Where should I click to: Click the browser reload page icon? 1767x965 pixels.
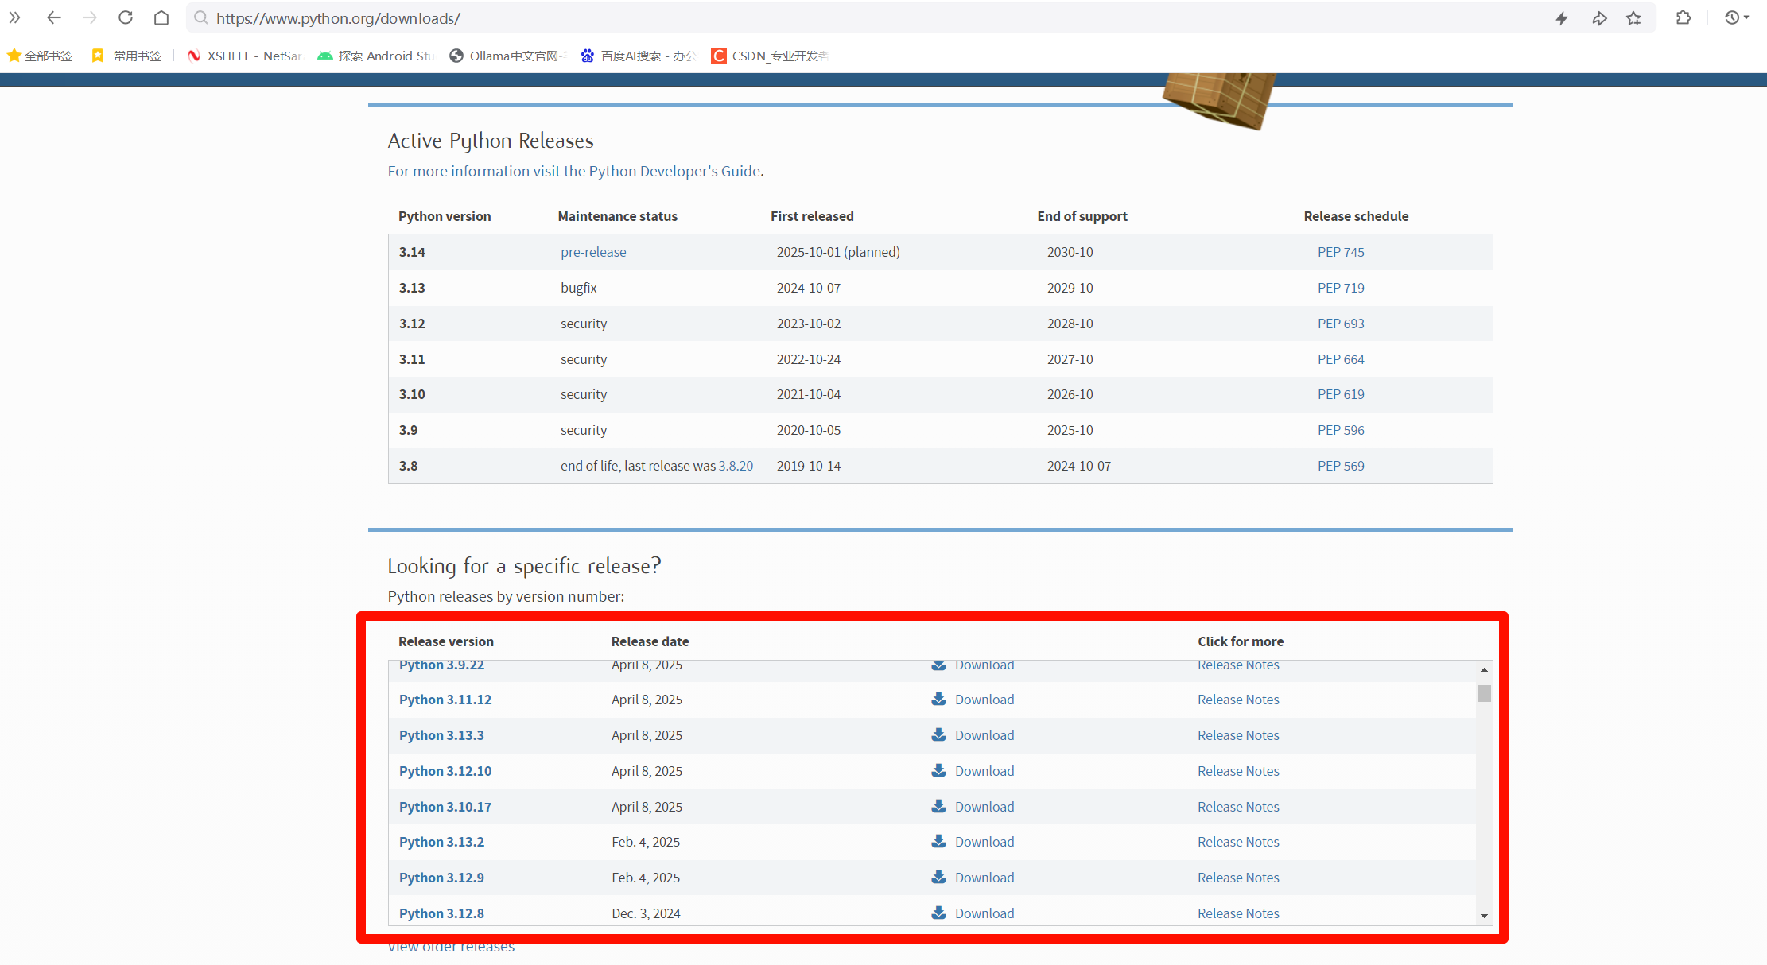pos(126,17)
